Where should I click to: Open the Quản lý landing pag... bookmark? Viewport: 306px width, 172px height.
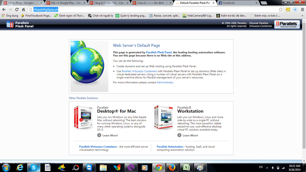coord(131,16)
